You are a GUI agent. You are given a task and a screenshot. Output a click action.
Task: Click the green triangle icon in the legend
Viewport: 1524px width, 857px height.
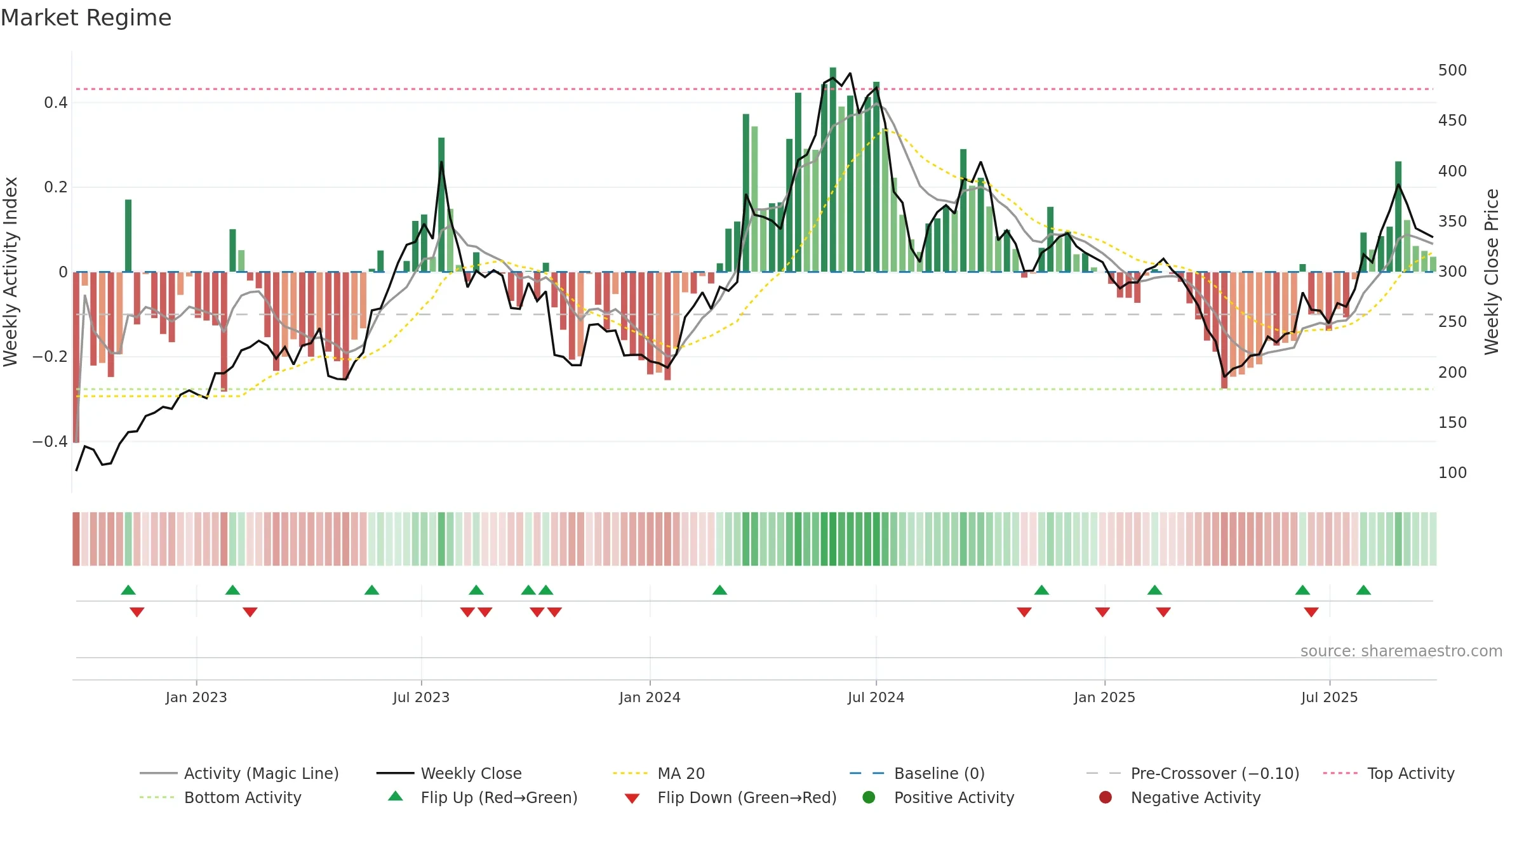tap(396, 796)
